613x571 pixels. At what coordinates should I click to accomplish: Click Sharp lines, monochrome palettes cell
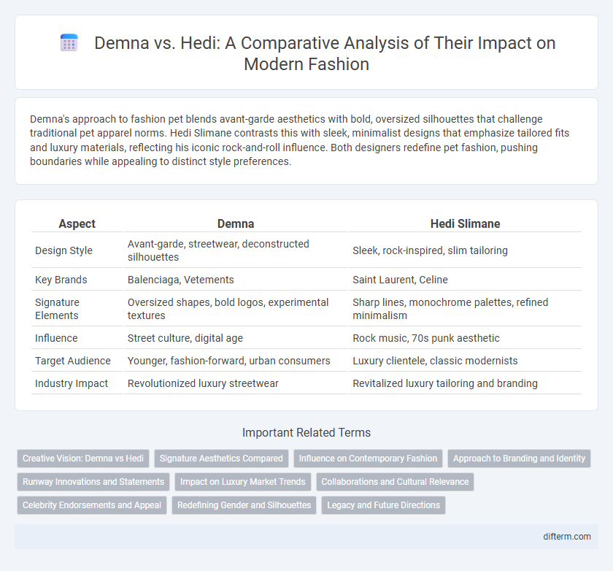pos(466,309)
